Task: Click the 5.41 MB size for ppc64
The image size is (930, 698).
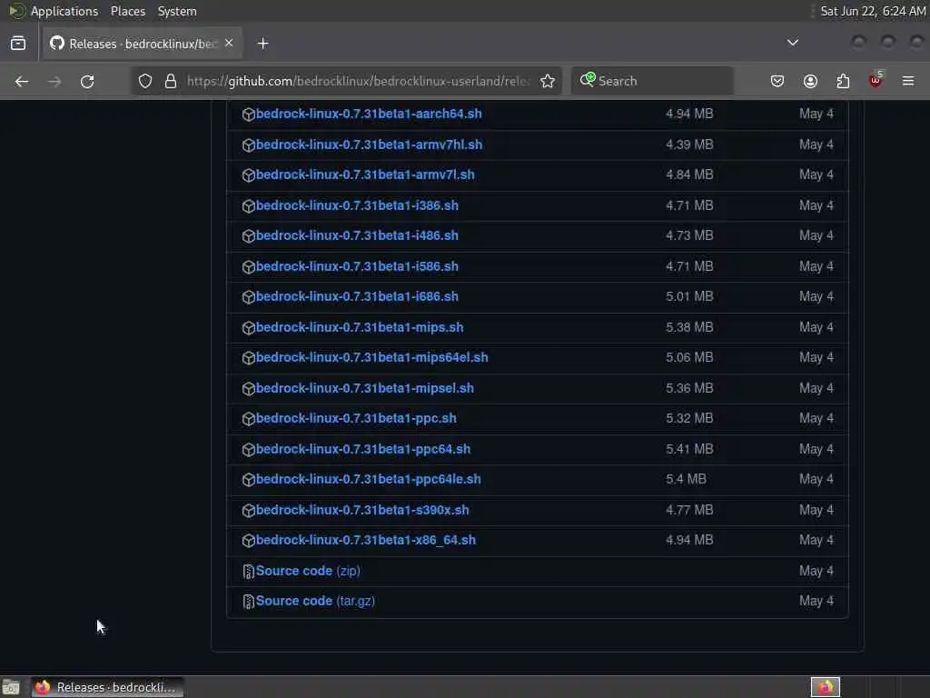Action: click(689, 449)
